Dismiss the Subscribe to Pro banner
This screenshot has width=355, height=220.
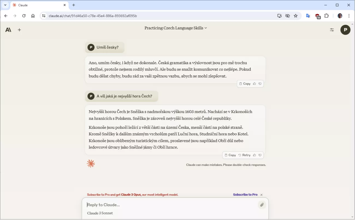pyautogui.click(x=261, y=195)
